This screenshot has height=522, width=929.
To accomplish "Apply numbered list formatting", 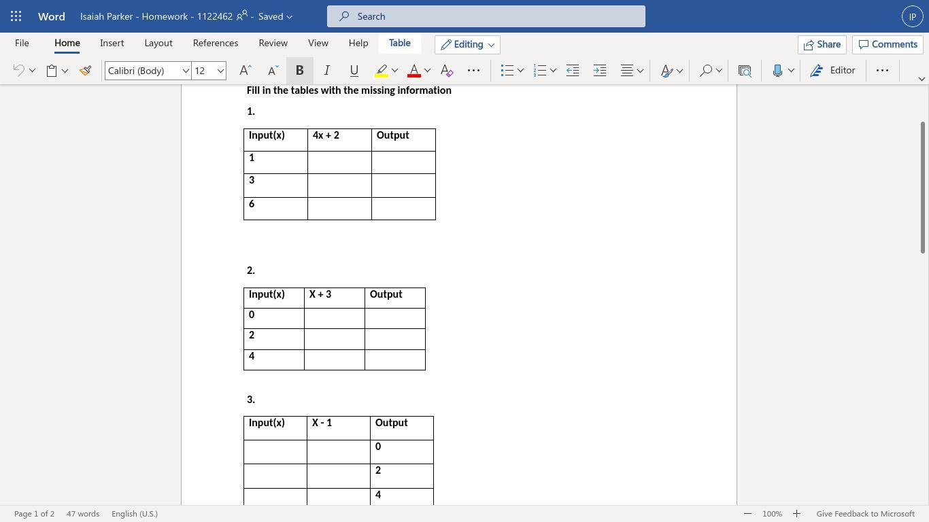I will pyautogui.click(x=540, y=71).
